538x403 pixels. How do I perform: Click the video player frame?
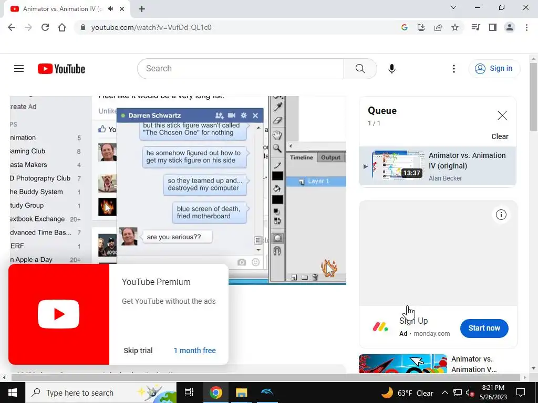[178, 190]
